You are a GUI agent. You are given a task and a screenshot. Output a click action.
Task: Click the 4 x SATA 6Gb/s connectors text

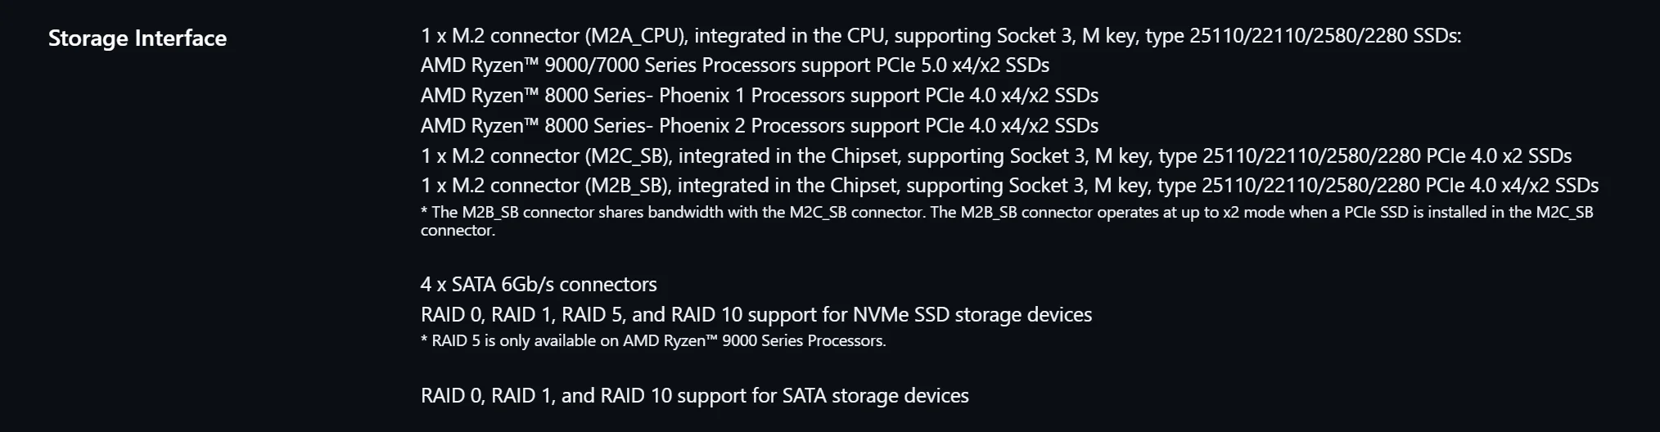click(539, 285)
